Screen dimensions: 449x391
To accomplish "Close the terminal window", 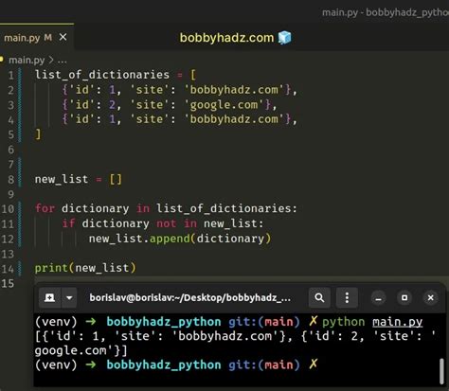I will click(x=430, y=298).
